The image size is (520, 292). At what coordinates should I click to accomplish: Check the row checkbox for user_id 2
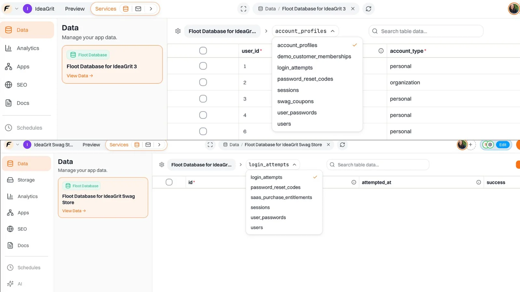(203, 82)
